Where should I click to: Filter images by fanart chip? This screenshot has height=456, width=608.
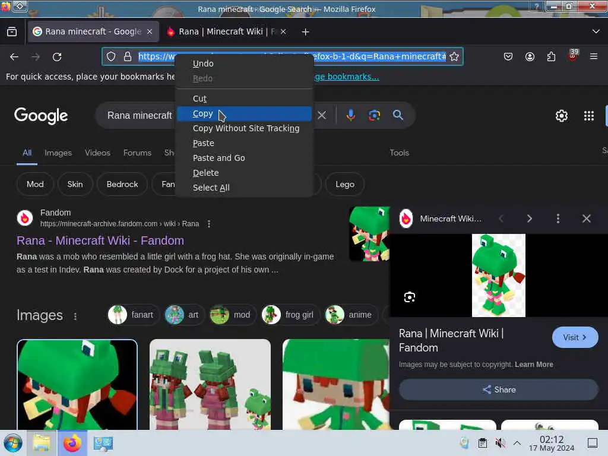134,315
